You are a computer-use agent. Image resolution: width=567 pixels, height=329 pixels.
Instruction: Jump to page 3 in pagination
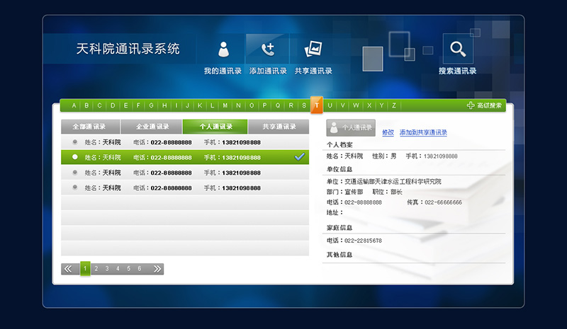[x=107, y=269]
